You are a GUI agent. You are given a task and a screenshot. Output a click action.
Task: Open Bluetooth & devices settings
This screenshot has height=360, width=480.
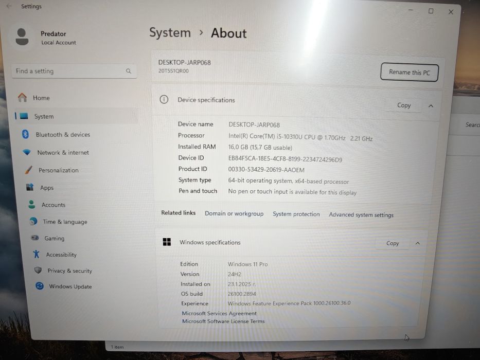pyautogui.click(x=63, y=135)
